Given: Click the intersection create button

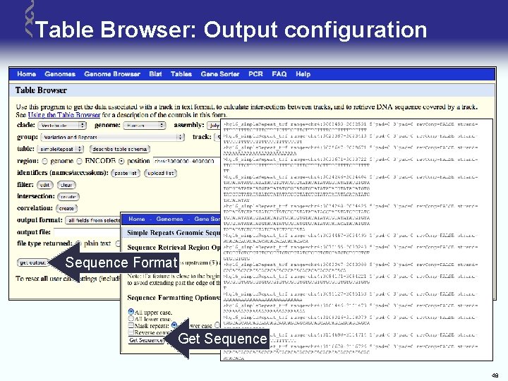Looking at the screenshot, I should coord(68,197).
